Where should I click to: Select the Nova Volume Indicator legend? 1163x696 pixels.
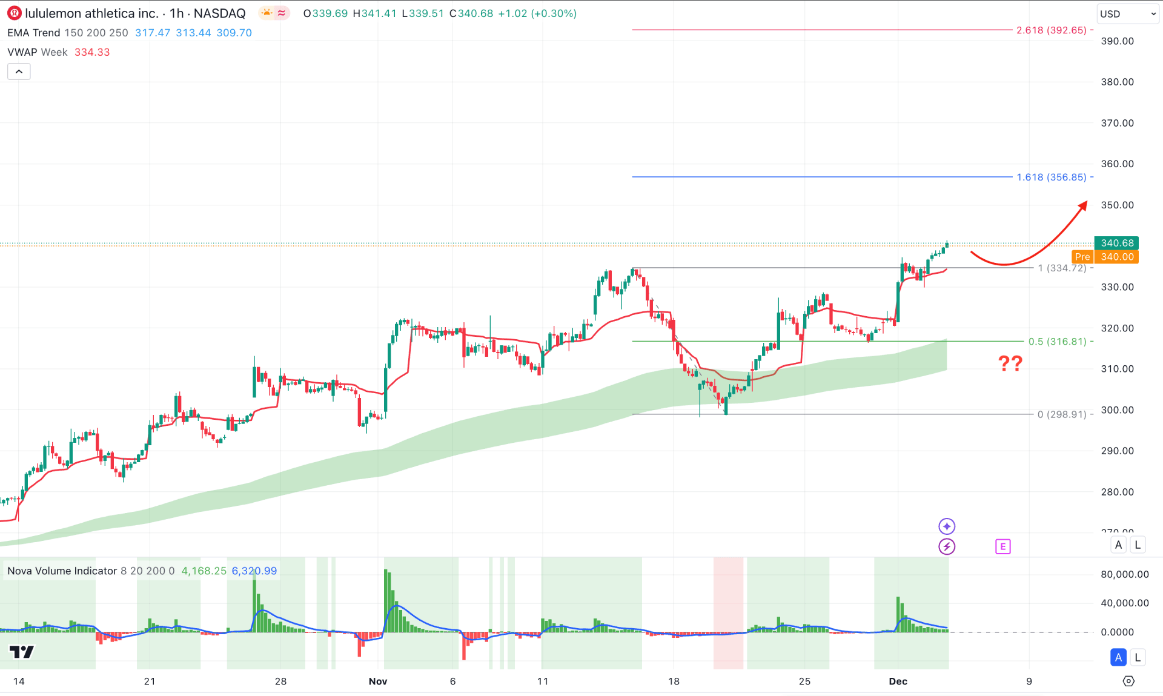[x=62, y=571]
